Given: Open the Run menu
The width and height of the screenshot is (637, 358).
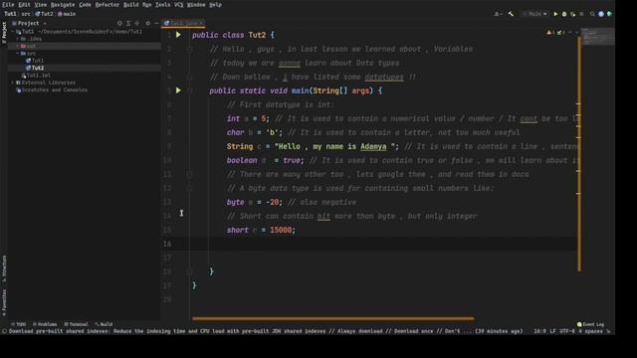Looking at the screenshot, I should [147, 5].
